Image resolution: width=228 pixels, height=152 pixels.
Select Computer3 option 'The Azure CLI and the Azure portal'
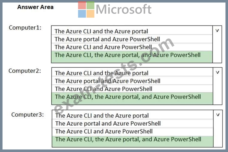tap(102, 116)
